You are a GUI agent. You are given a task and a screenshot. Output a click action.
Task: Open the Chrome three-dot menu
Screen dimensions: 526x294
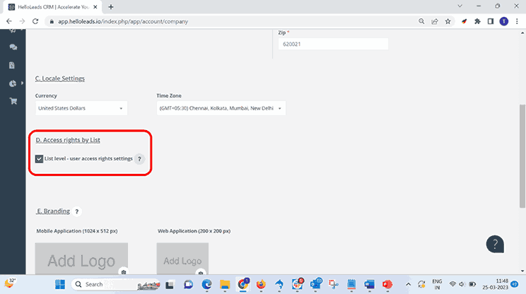[517, 21]
